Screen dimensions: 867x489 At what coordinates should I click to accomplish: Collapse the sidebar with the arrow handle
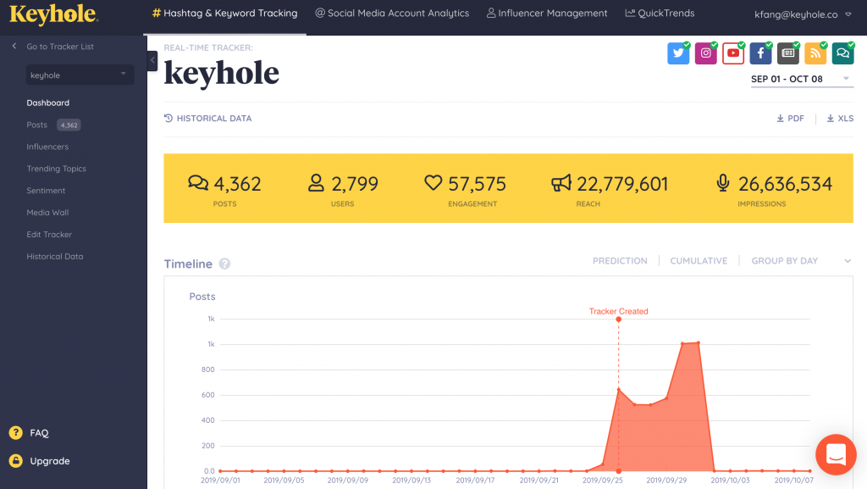pos(152,60)
